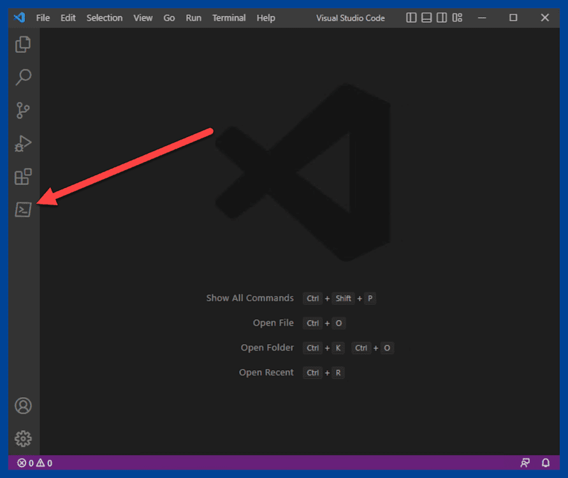Image resolution: width=568 pixels, height=478 pixels.
Task: Click the R key hint for Open Recent
Action: tap(338, 373)
